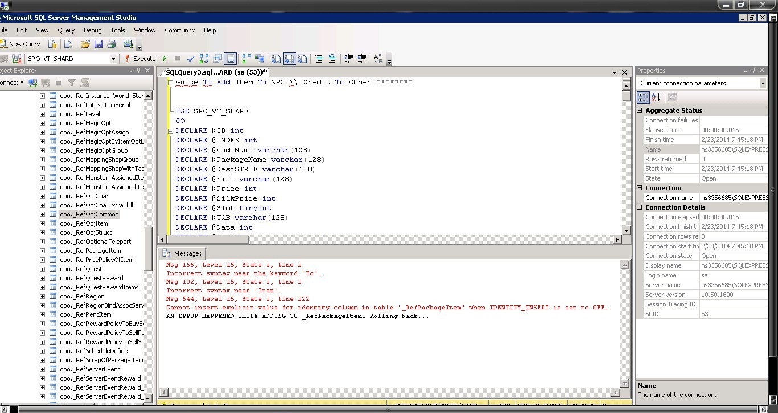
Task: Open the Current connection parameters dropdown
Action: click(763, 83)
